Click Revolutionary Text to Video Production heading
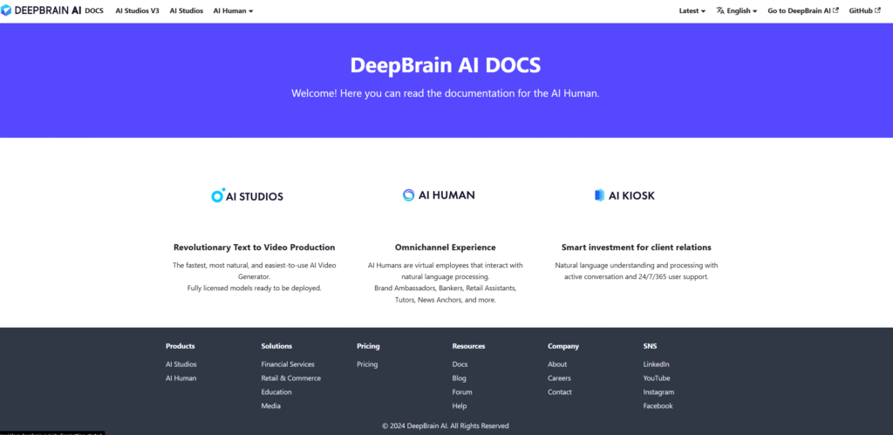The width and height of the screenshot is (893, 435). pos(255,248)
